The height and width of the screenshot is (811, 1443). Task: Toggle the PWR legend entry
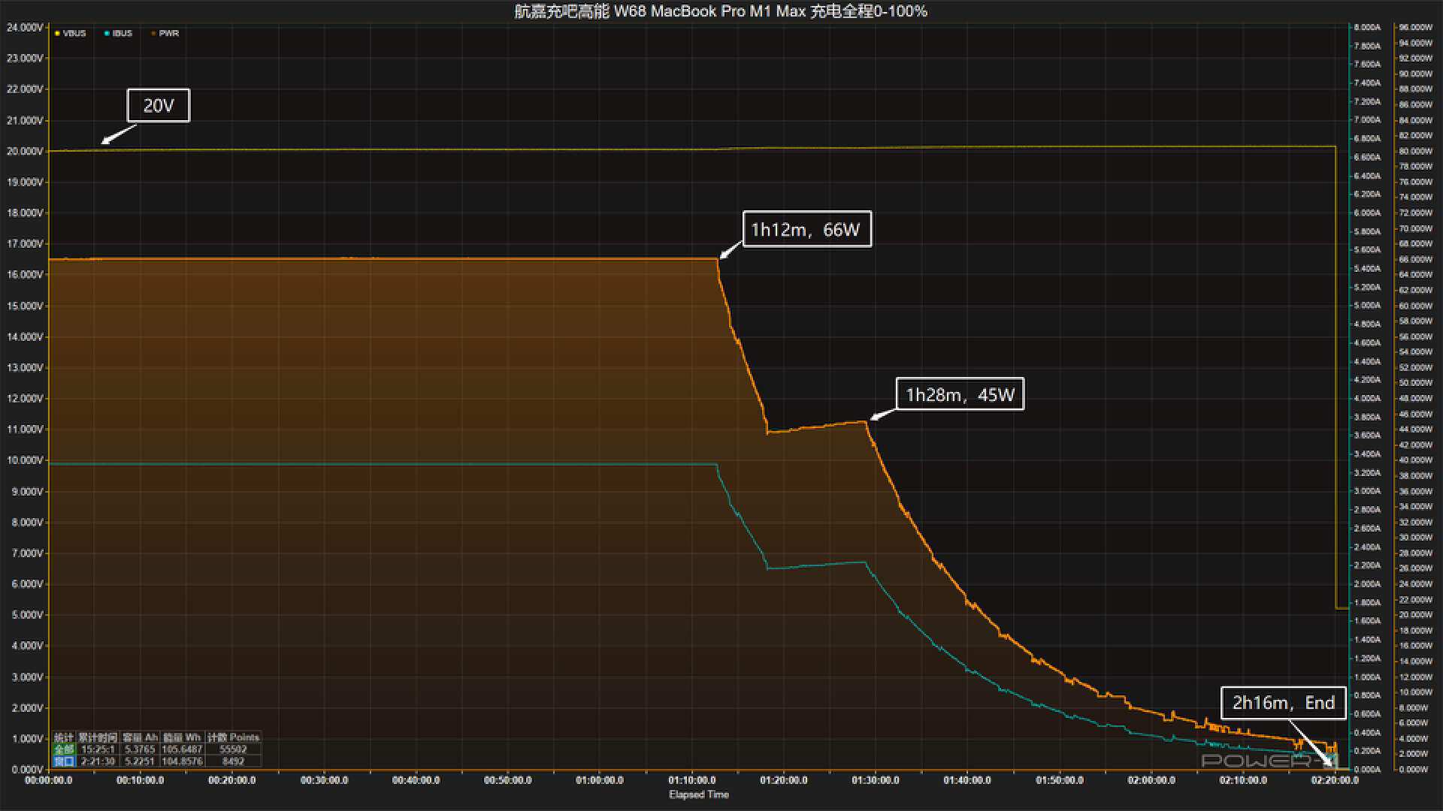(x=168, y=33)
